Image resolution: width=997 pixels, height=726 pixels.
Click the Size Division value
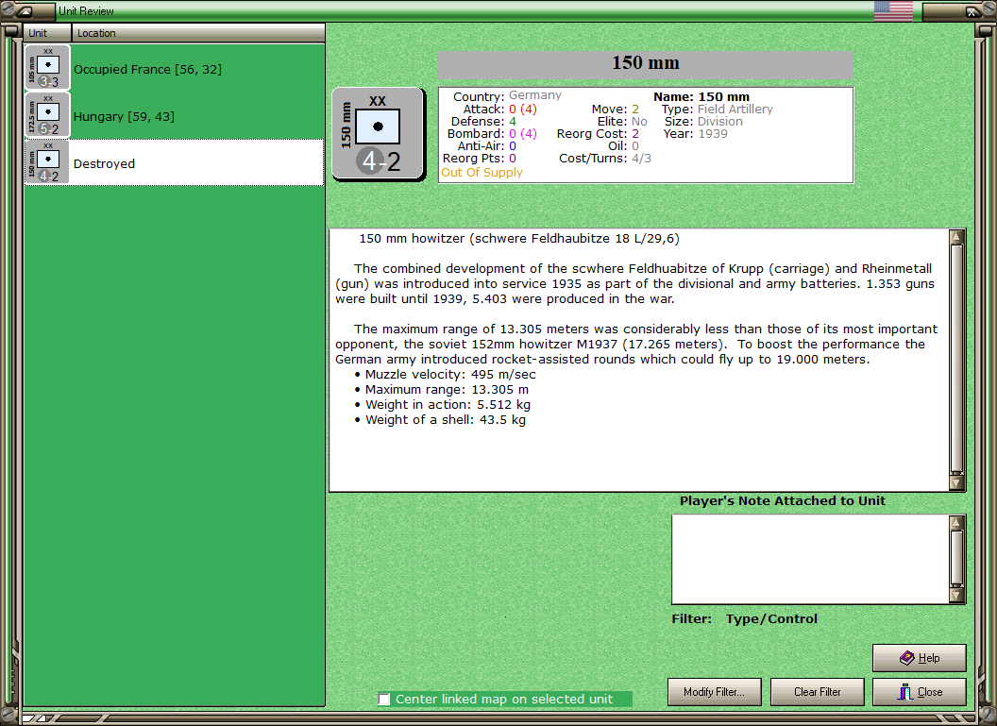[719, 122]
